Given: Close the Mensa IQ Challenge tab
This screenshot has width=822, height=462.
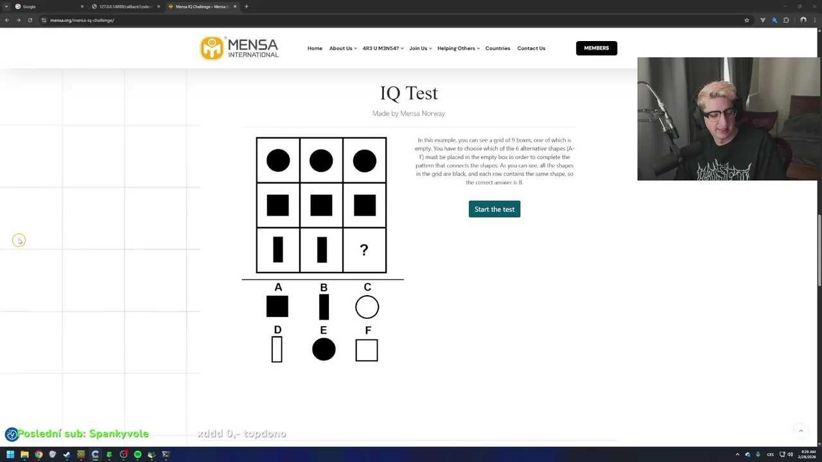Looking at the screenshot, I should [235, 6].
